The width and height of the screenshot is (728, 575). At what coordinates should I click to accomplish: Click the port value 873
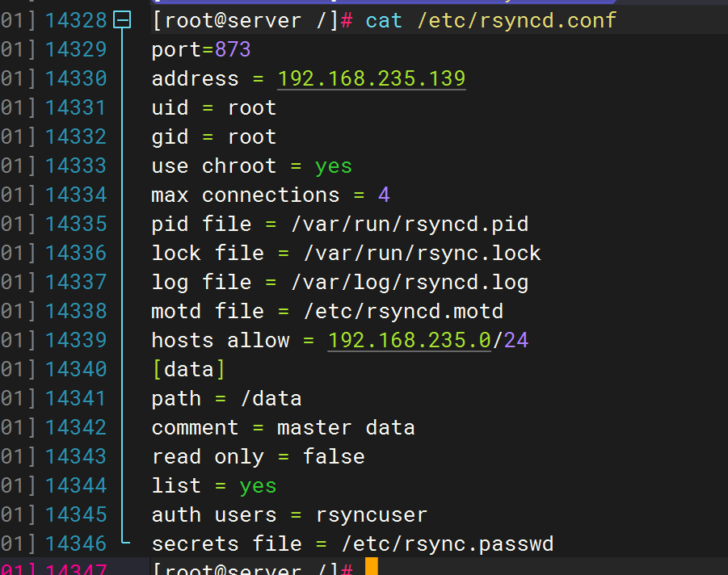pos(233,49)
